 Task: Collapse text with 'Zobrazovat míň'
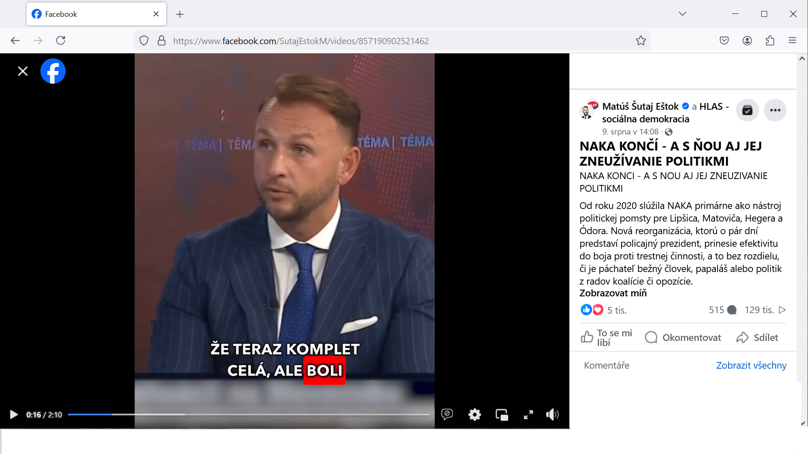613,293
